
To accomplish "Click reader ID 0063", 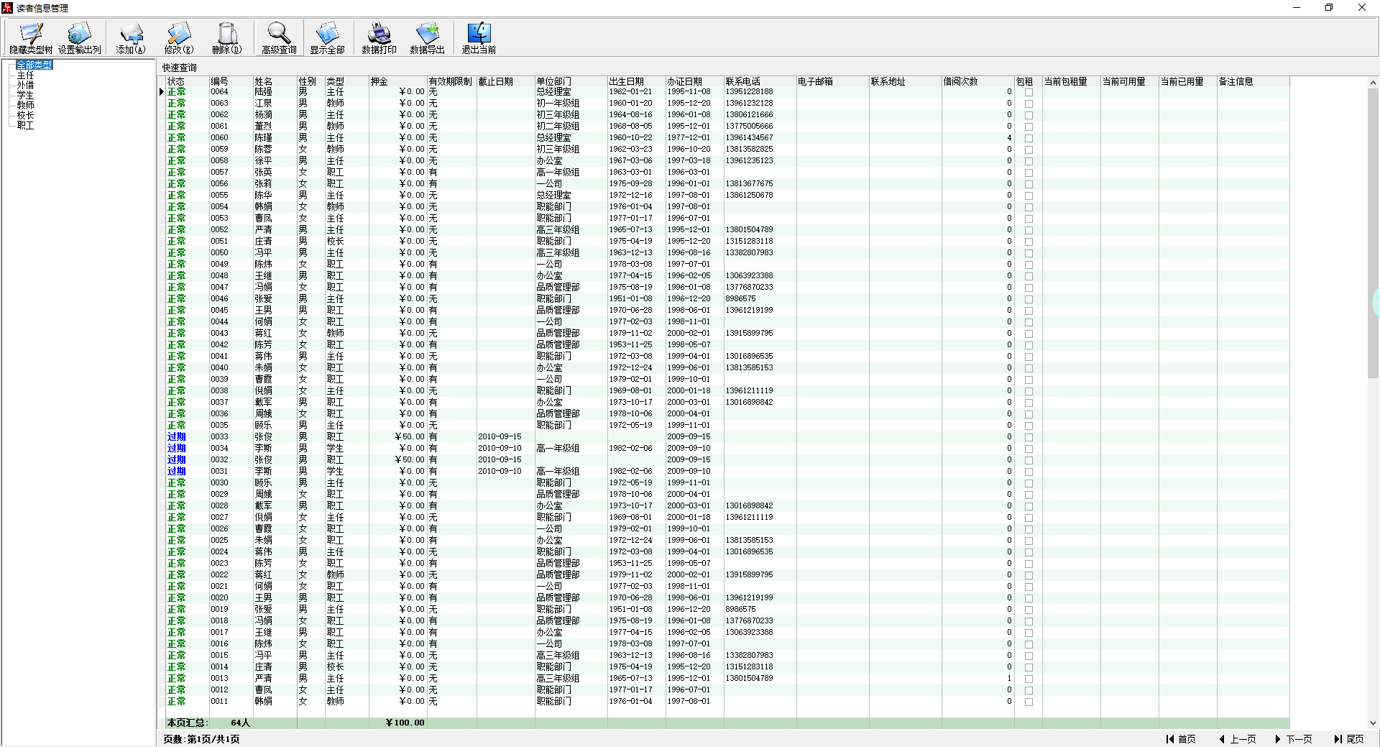I will 219,104.
